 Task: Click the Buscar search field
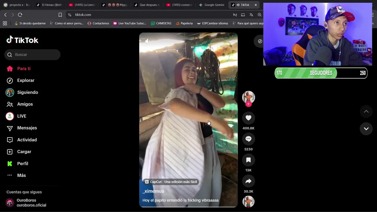32,55
